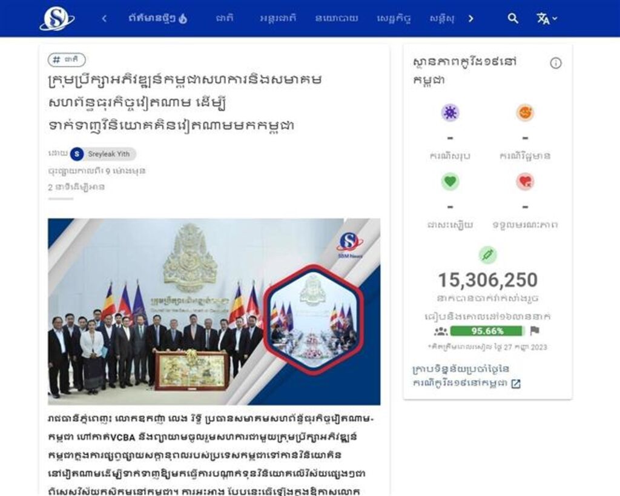Image resolution: width=620 pixels, height=496 pixels.
Task: Click the green syringe vaccination icon
Action: click(x=487, y=255)
